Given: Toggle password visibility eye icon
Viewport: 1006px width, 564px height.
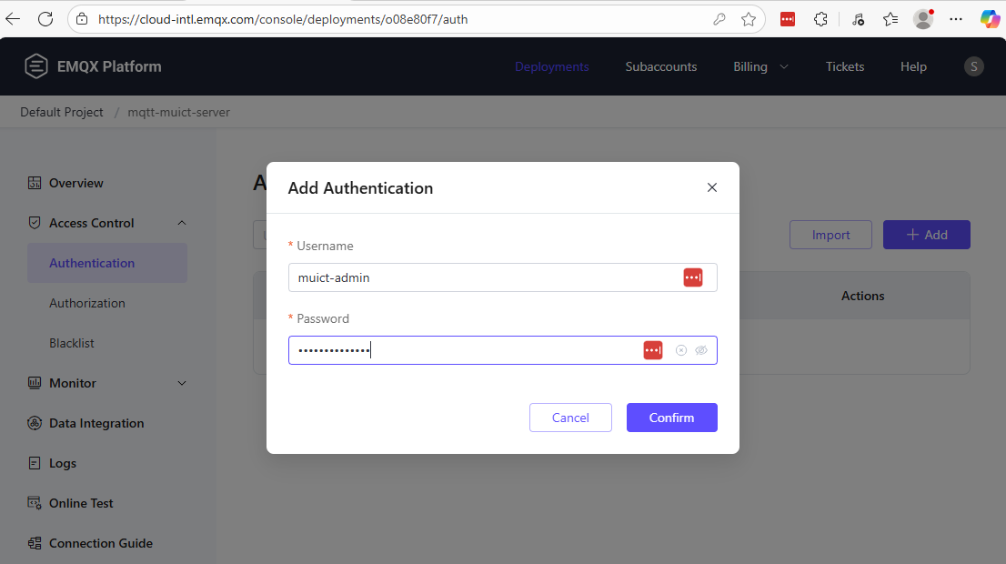Looking at the screenshot, I should 700,350.
